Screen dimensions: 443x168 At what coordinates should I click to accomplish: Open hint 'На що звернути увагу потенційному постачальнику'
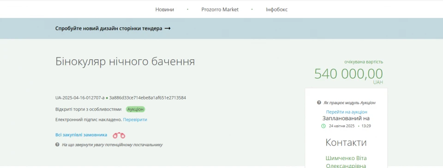pyautogui.click(x=112, y=145)
